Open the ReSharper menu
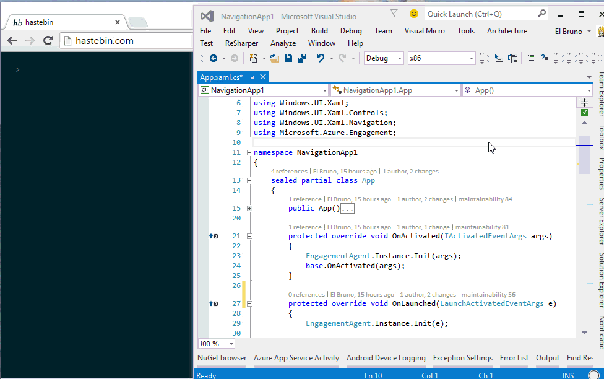Image resolution: width=604 pixels, height=379 pixels. (x=241, y=43)
